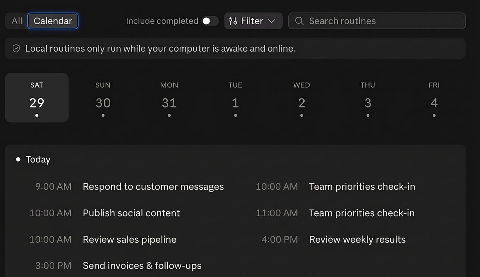Select the Calendar tab
Image resolution: width=480 pixels, height=277 pixels.
(x=53, y=21)
